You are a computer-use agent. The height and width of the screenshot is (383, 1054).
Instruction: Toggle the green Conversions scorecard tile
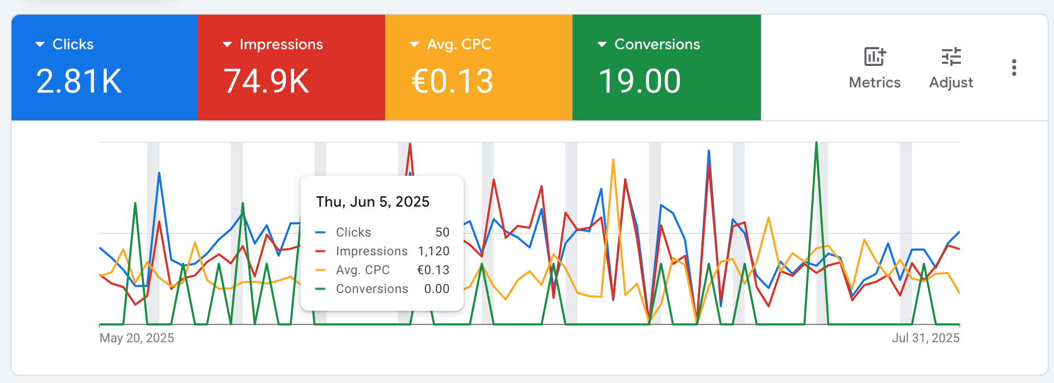point(667,67)
